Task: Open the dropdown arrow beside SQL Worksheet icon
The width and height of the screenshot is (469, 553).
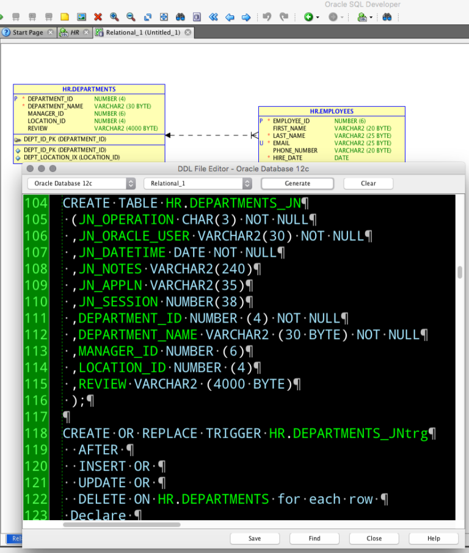Action: (x=371, y=17)
